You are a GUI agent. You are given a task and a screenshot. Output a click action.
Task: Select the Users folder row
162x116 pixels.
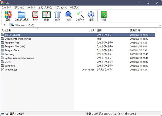(78, 62)
